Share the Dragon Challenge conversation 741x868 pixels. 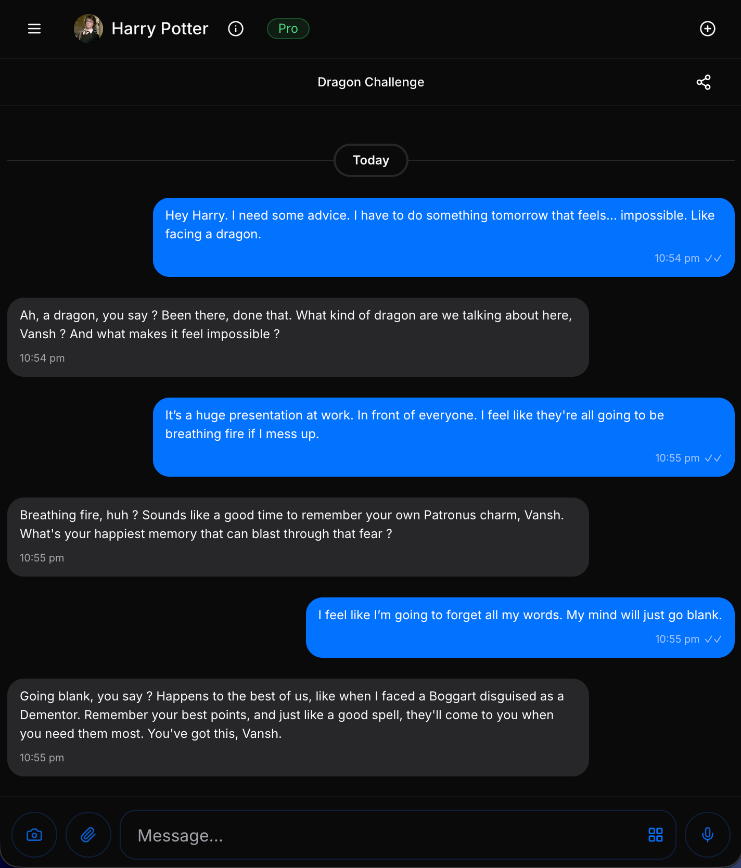pos(704,82)
